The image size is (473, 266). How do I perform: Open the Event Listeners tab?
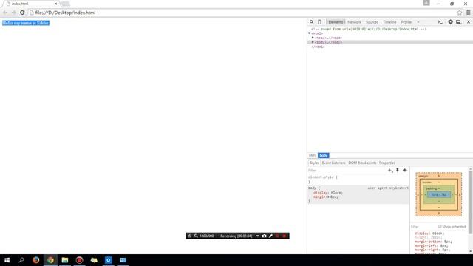333,163
